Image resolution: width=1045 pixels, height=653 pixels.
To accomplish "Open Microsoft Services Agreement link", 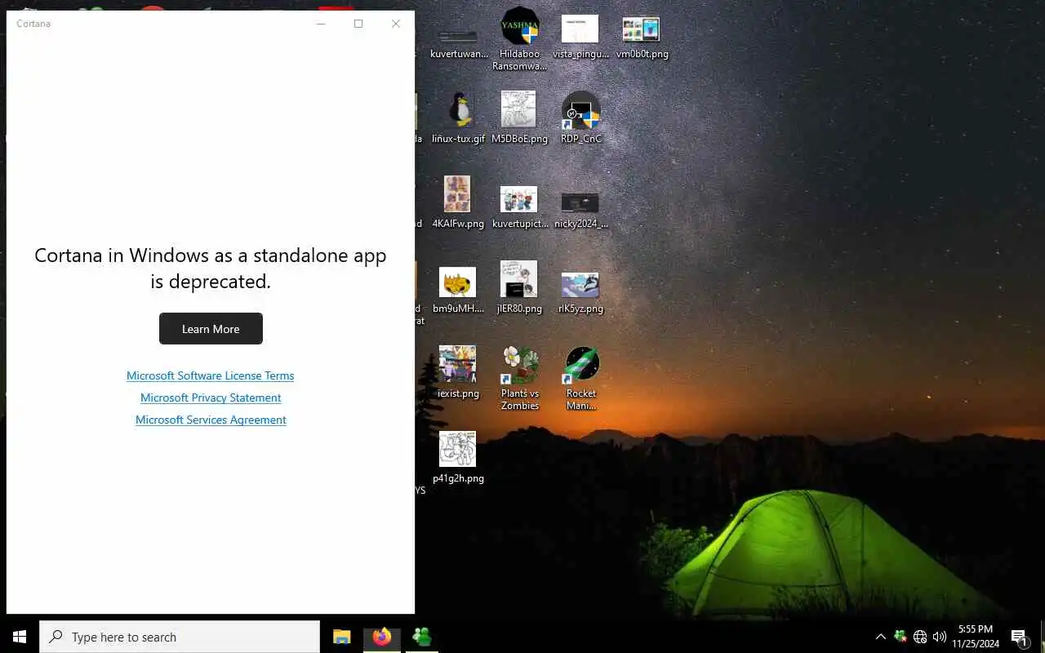I will coord(211,420).
